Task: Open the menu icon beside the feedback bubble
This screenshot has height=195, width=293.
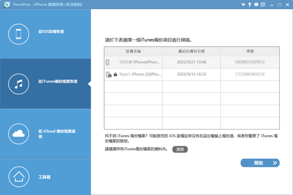Action: [x=262, y=5]
